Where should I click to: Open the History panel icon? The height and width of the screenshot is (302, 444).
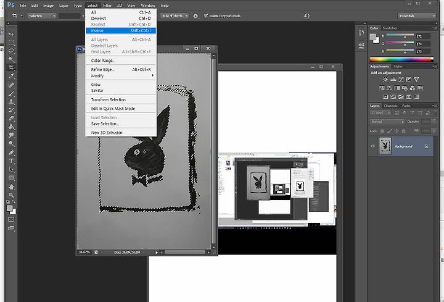tap(361, 33)
